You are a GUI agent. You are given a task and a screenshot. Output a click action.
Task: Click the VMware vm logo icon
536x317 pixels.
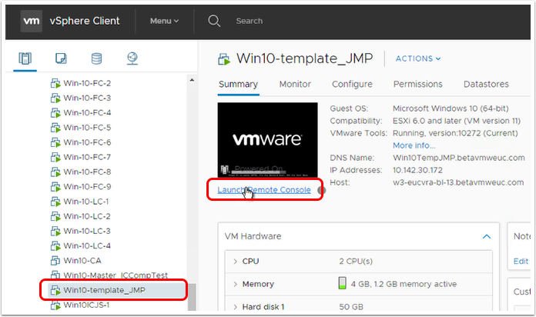click(31, 21)
